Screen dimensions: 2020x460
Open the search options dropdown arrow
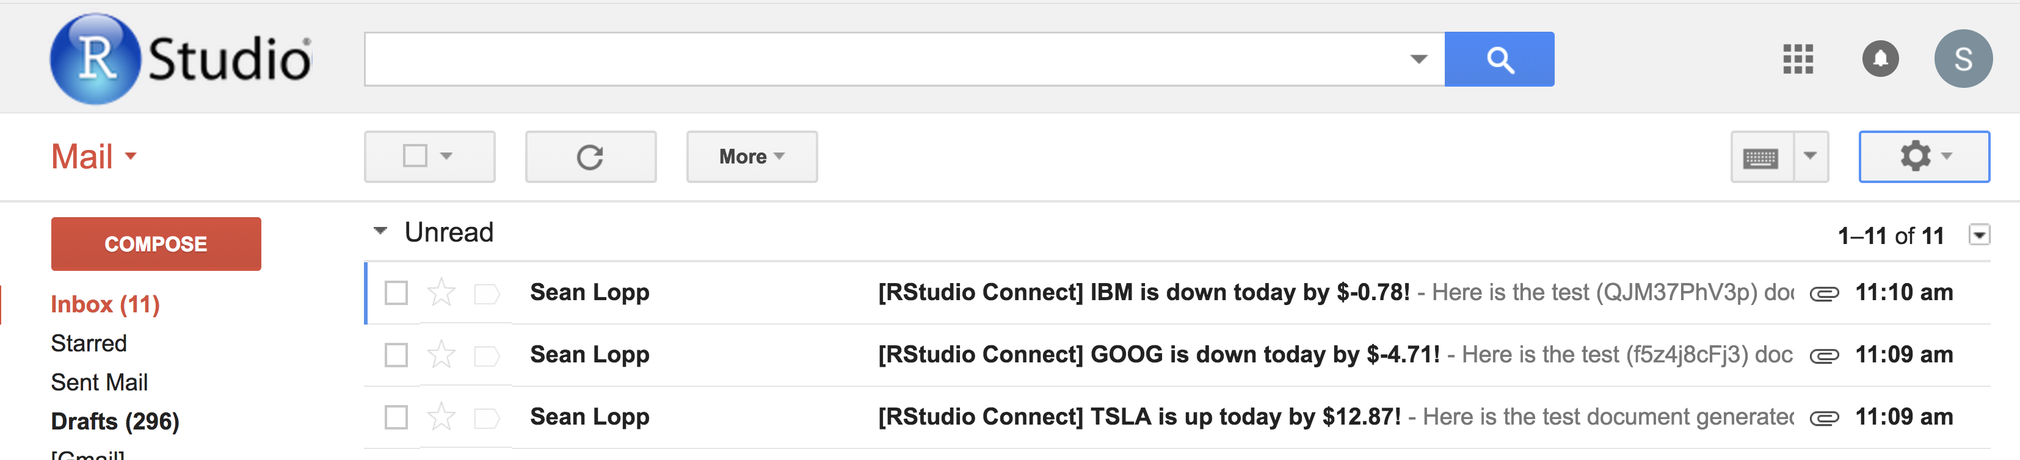pyautogui.click(x=1418, y=60)
